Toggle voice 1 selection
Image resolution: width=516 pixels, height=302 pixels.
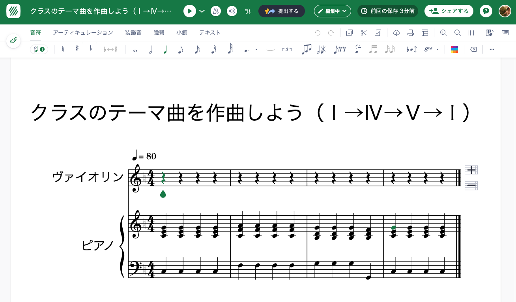(x=39, y=49)
